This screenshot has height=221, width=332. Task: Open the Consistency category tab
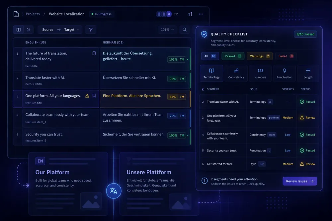click(x=236, y=73)
